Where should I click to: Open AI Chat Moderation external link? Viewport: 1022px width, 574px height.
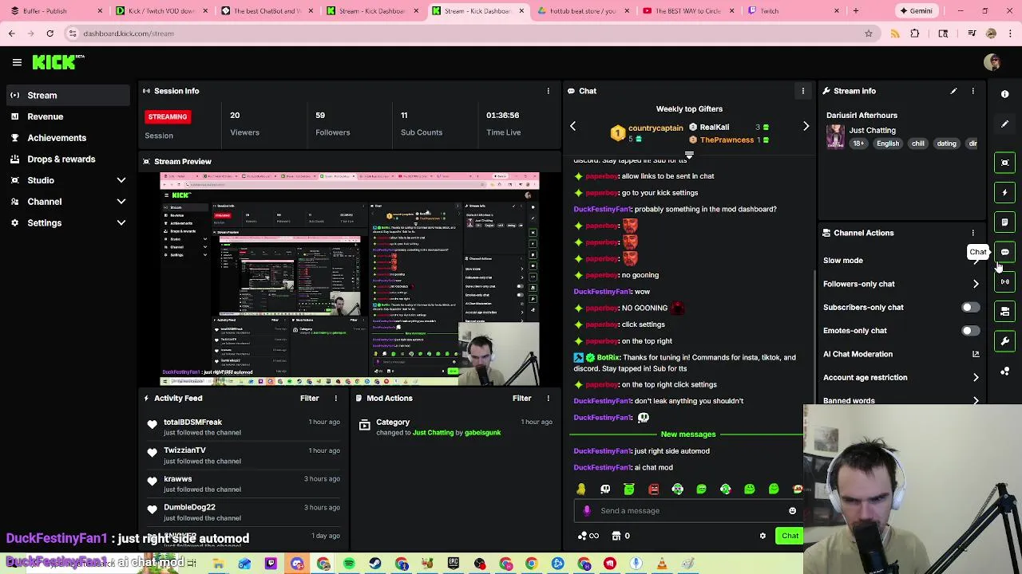point(976,354)
